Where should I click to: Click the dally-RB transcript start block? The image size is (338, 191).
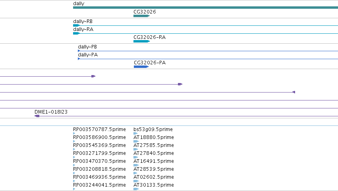pyautogui.click(x=77, y=25)
